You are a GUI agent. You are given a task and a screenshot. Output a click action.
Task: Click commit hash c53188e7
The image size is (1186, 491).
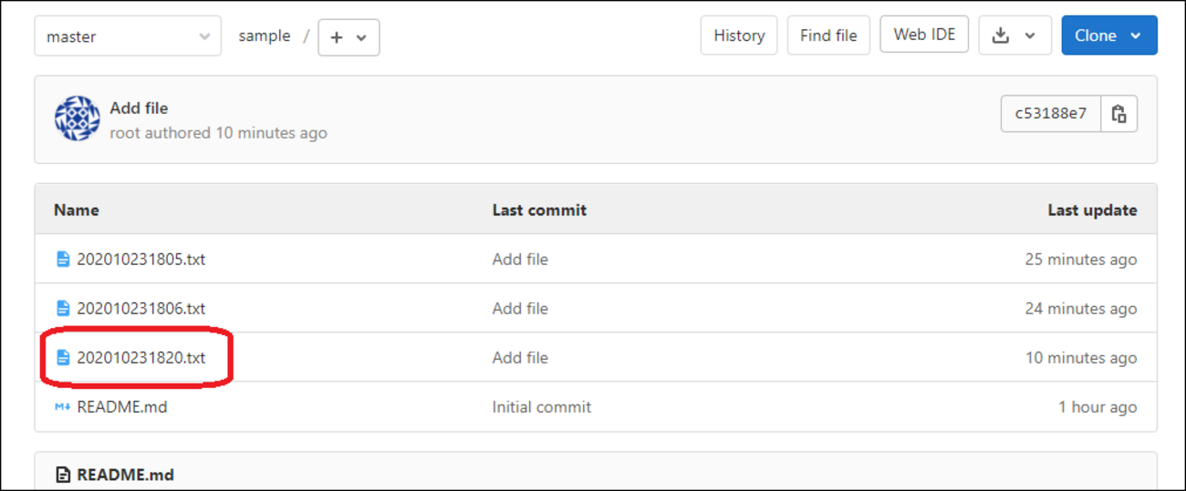[1051, 114]
